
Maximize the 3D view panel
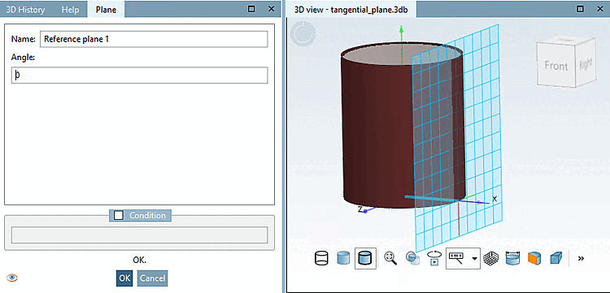[x=581, y=9]
